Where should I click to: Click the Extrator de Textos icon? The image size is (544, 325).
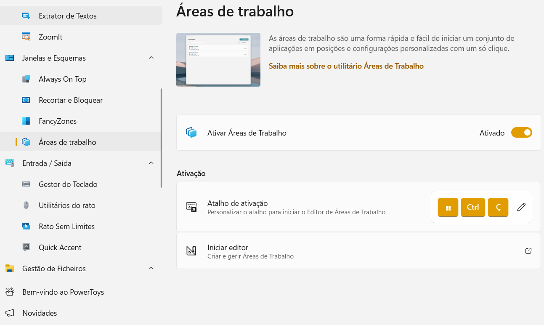point(26,16)
